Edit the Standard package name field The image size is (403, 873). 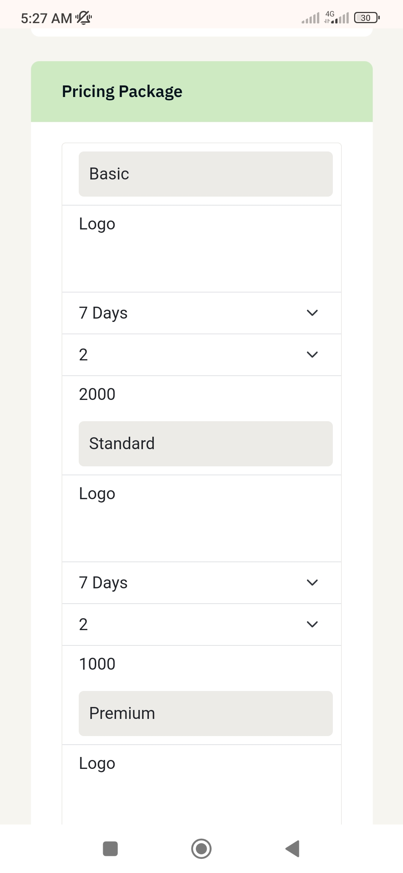206,444
